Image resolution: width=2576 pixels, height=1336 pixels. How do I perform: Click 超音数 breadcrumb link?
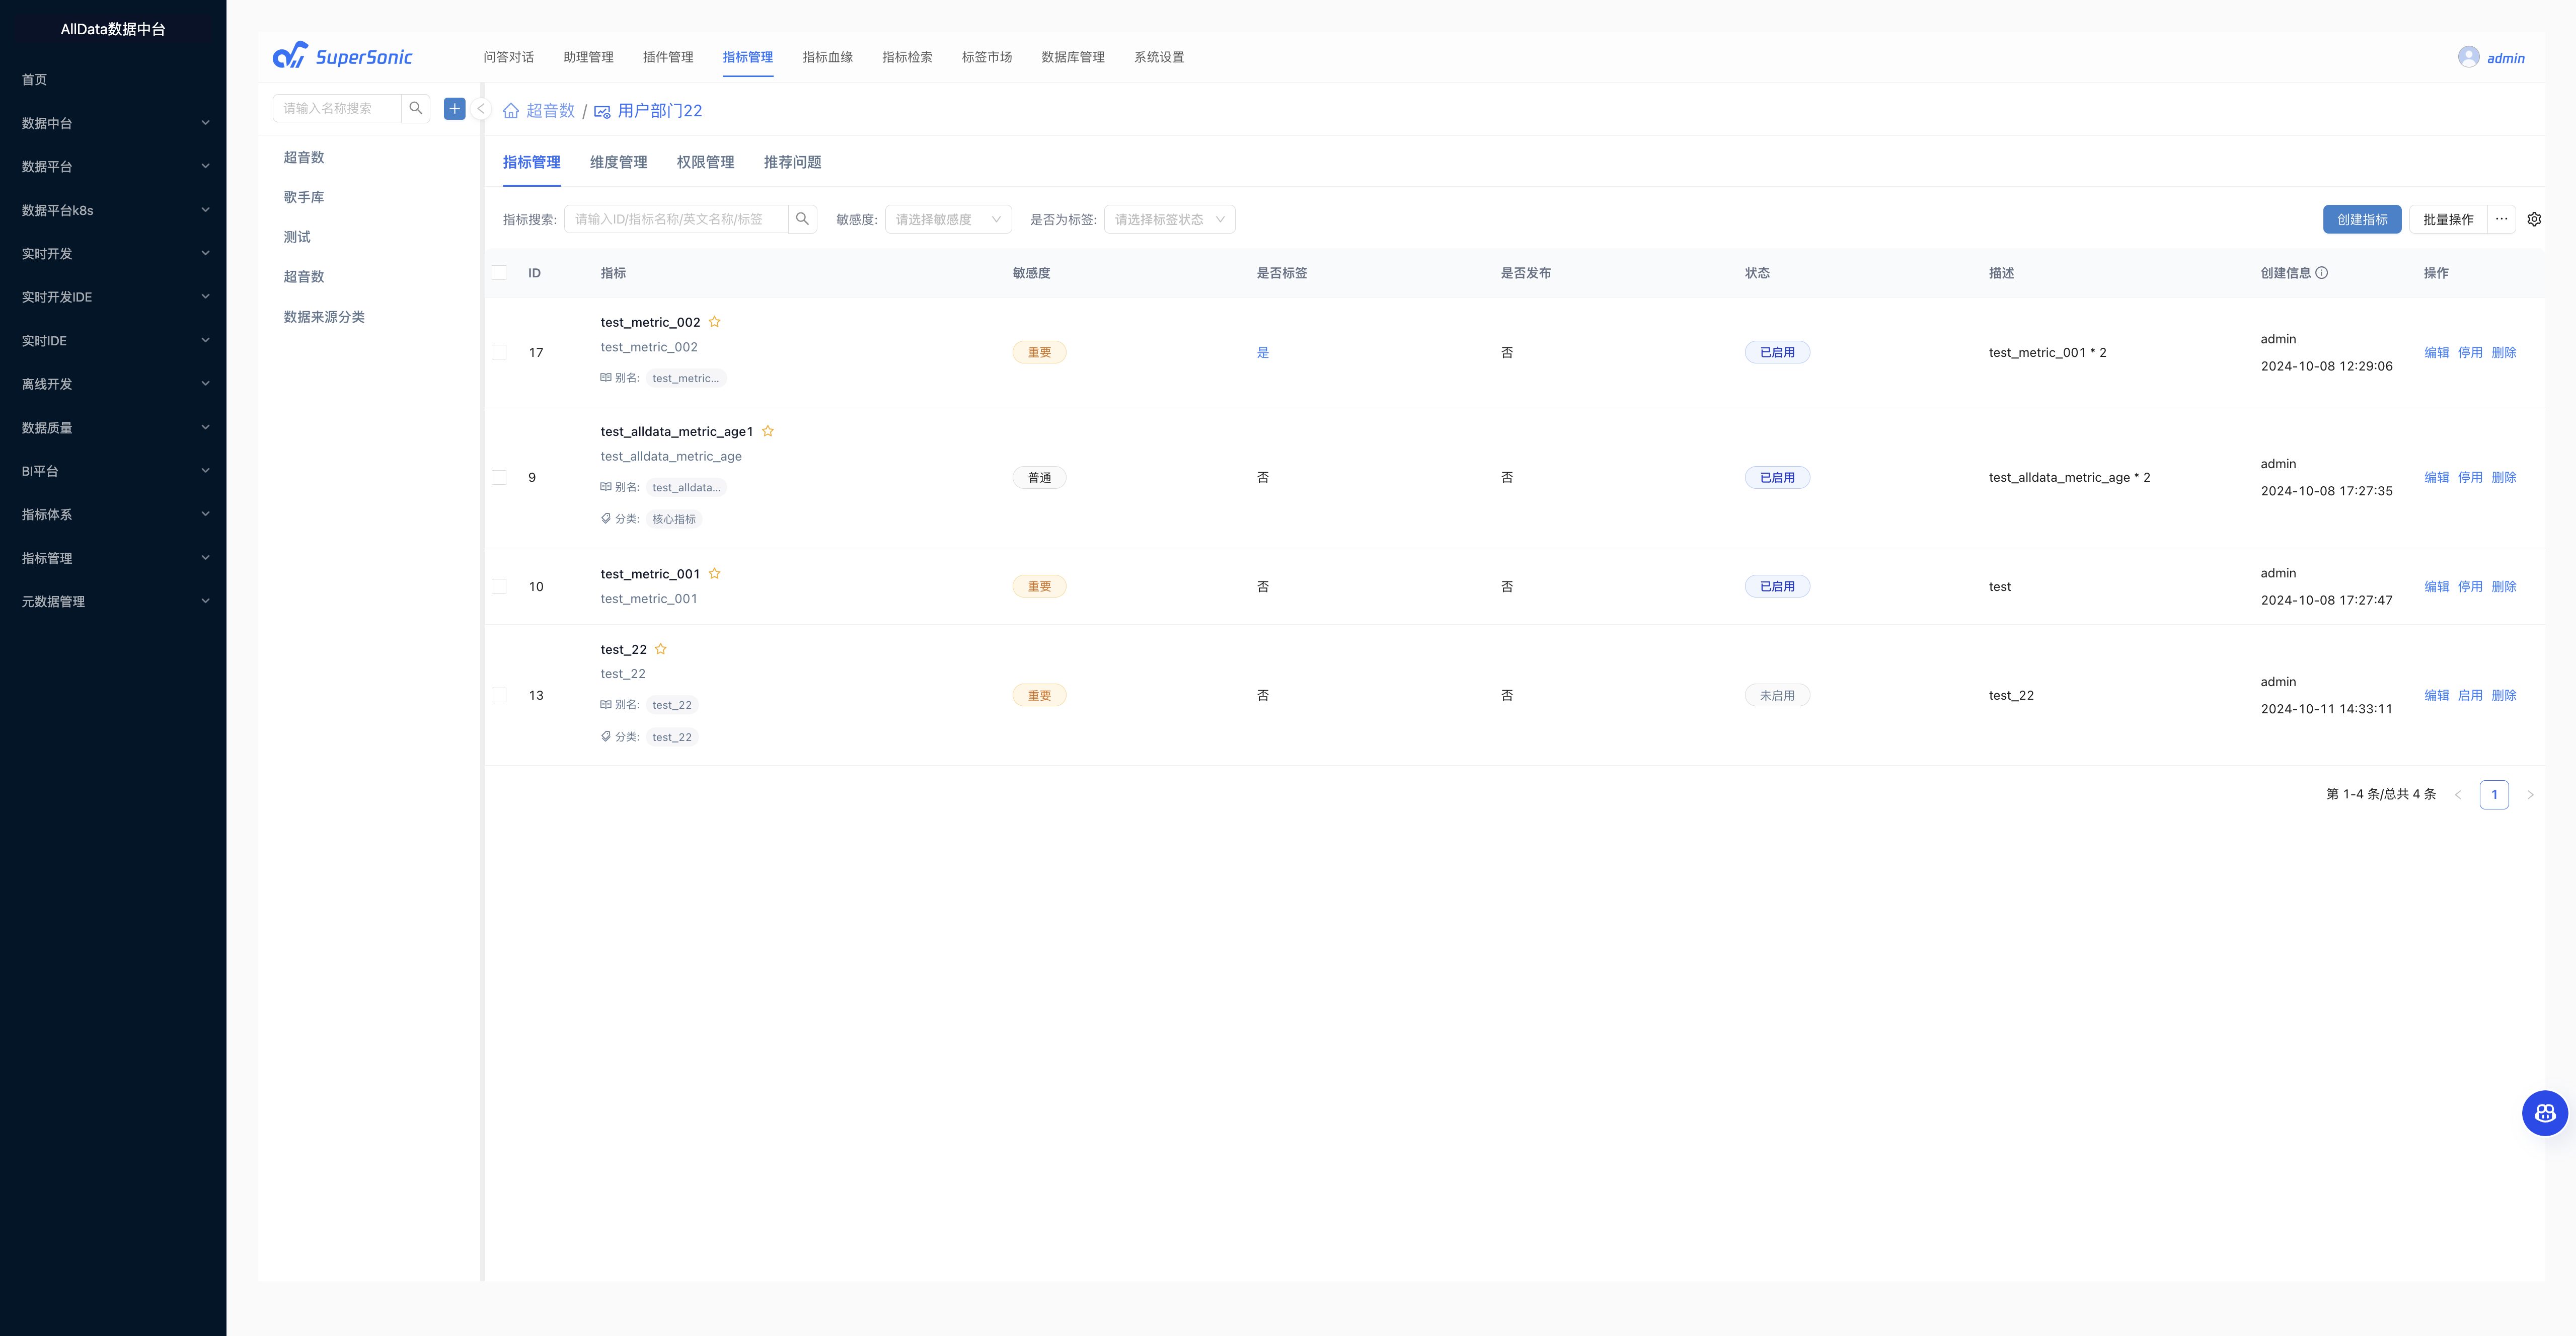pos(550,111)
